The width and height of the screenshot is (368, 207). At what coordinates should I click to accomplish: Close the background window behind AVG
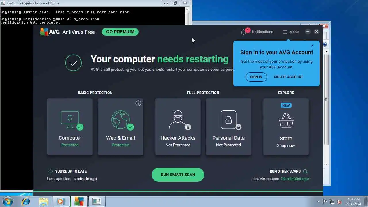(x=324, y=26)
